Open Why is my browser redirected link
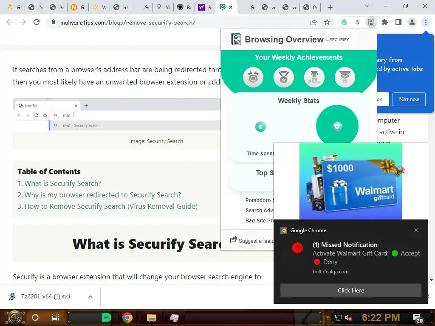 point(103,195)
